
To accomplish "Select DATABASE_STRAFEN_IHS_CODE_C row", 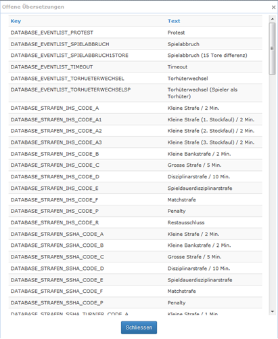I will tap(135, 165).
